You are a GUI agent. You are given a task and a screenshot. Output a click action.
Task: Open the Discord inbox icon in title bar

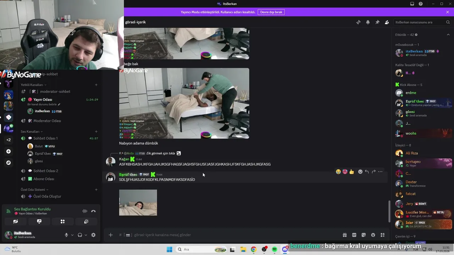pos(412,4)
